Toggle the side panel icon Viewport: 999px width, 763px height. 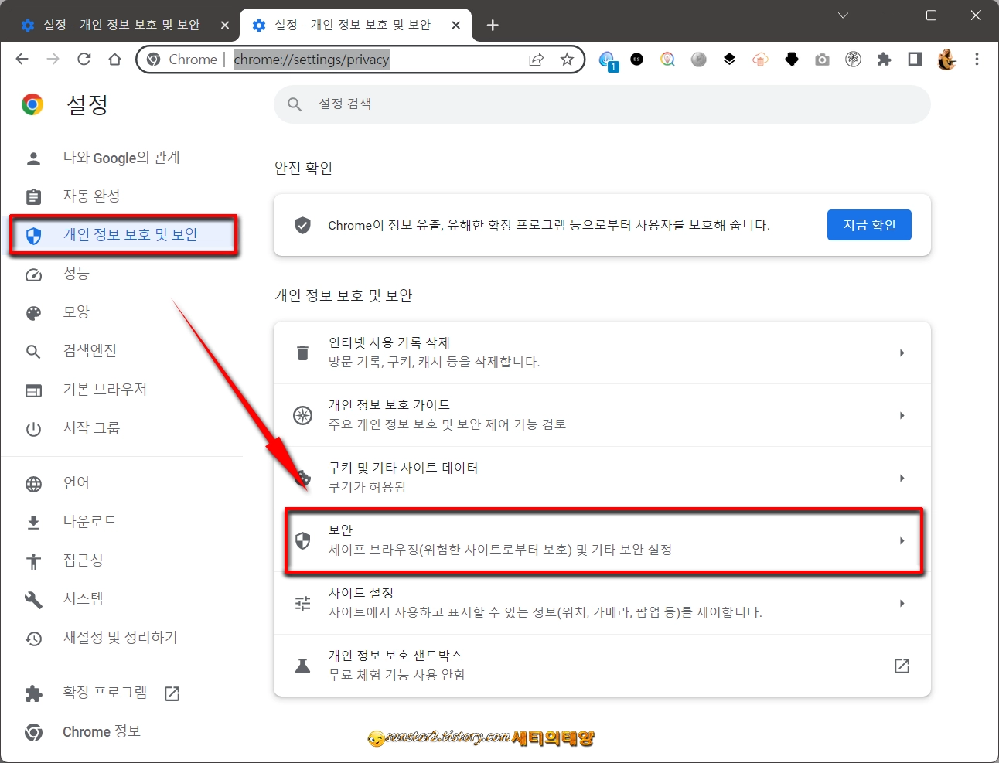[915, 59]
